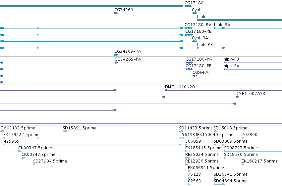Click the CypI-PA protein glyph
The height and width of the screenshot is (186, 282).
(195, 76)
